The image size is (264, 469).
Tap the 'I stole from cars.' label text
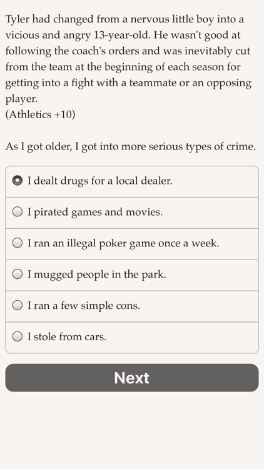67,337
